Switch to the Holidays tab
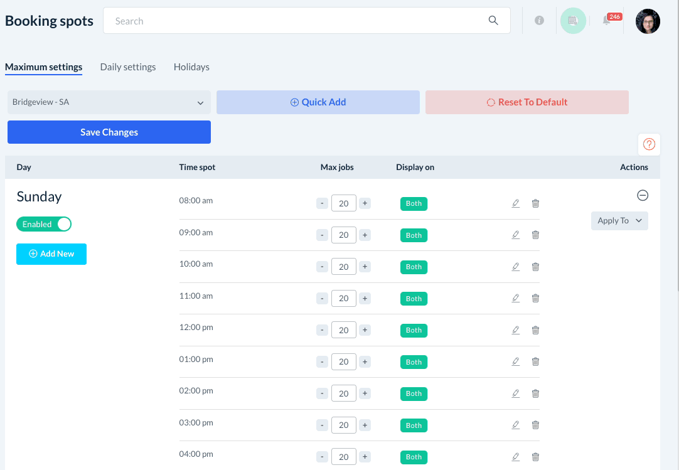Viewport: 679px width, 470px height. click(191, 67)
